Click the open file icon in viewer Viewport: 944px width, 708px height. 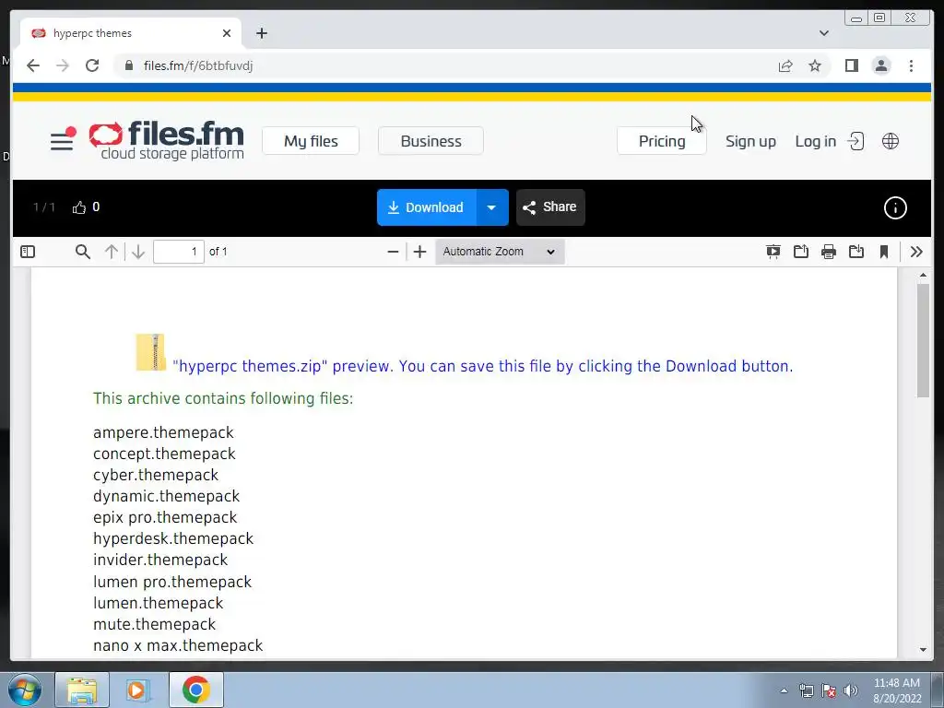click(801, 252)
